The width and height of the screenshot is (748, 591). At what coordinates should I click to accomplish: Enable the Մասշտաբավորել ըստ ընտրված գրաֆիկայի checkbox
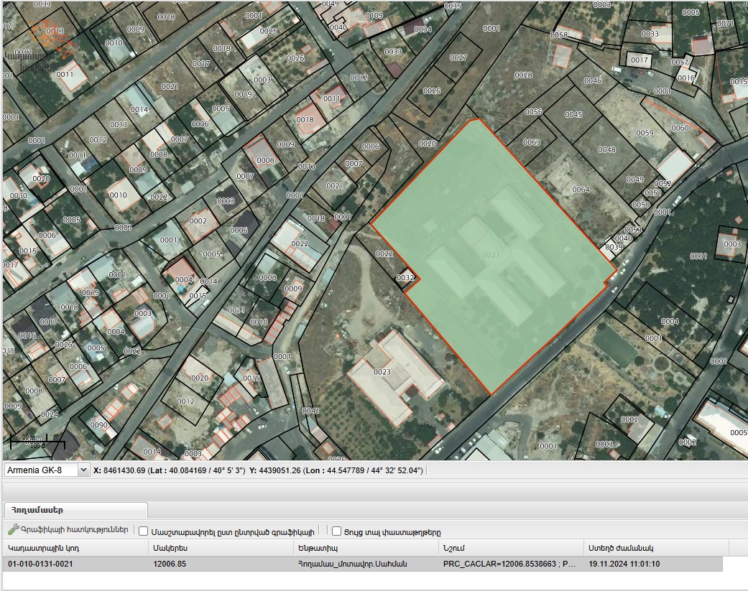click(143, 531)
